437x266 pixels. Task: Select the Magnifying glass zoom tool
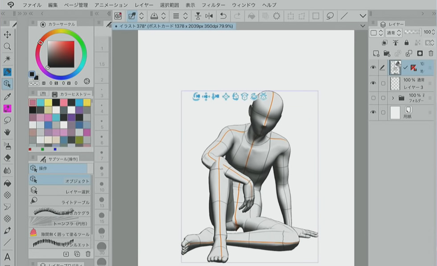[x=7, y=46]
